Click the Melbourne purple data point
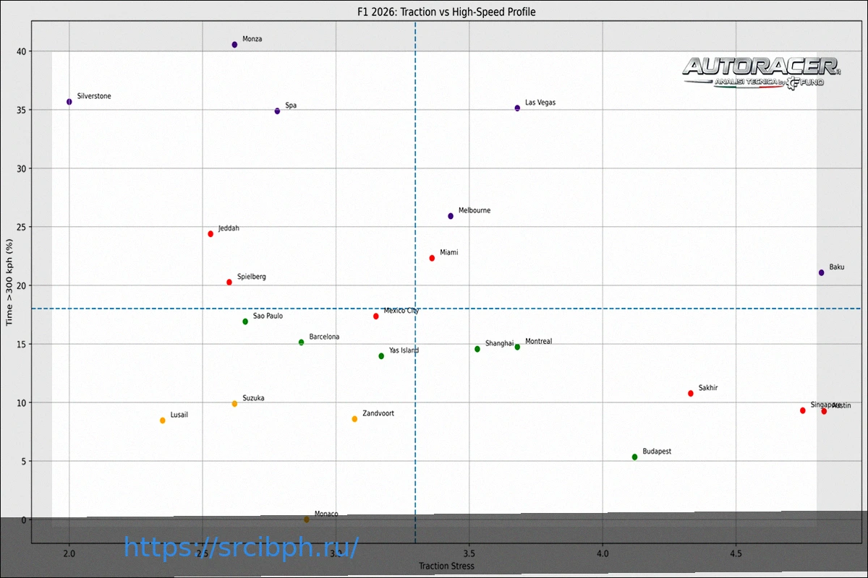Viewport: 868px width, 578px height. tap(451, 216)
